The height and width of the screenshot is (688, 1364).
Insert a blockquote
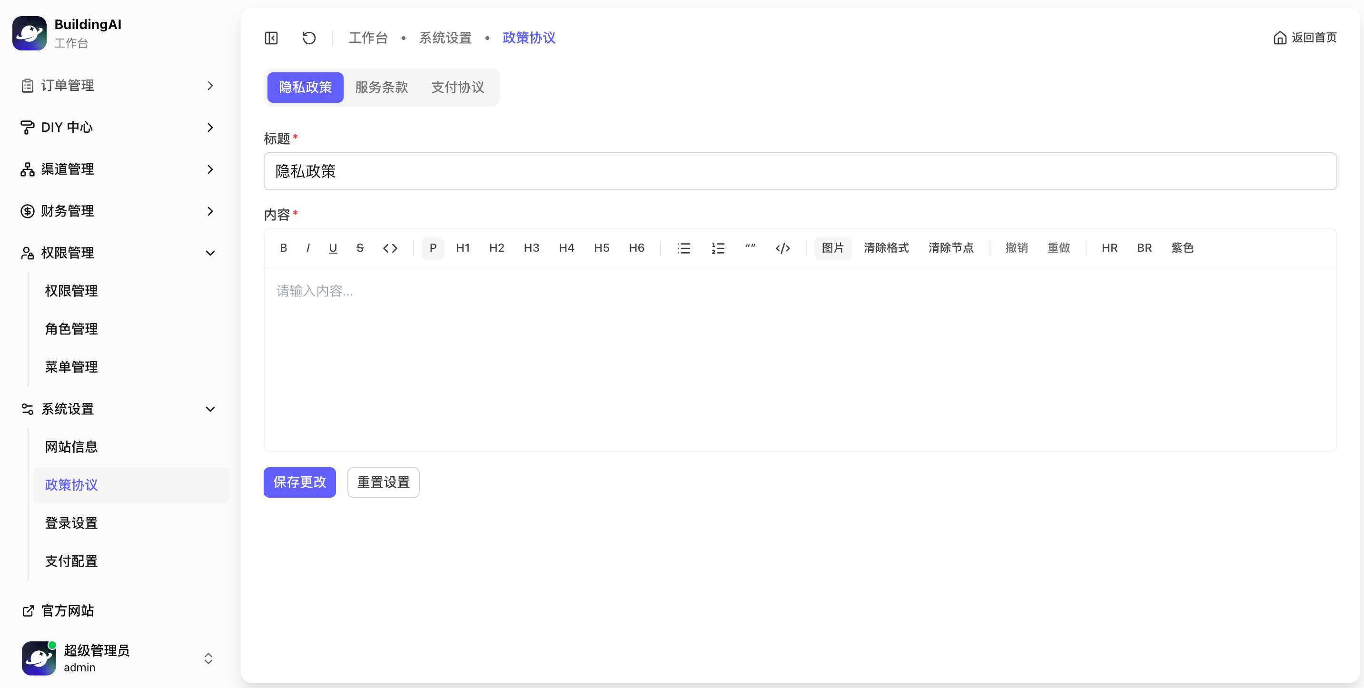(751, 248)
